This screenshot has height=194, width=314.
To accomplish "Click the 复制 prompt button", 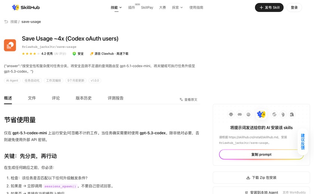I will click(x=261, y=154).
